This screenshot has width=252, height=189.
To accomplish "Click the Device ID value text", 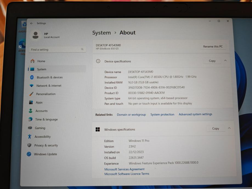I will tap(156, 87).
